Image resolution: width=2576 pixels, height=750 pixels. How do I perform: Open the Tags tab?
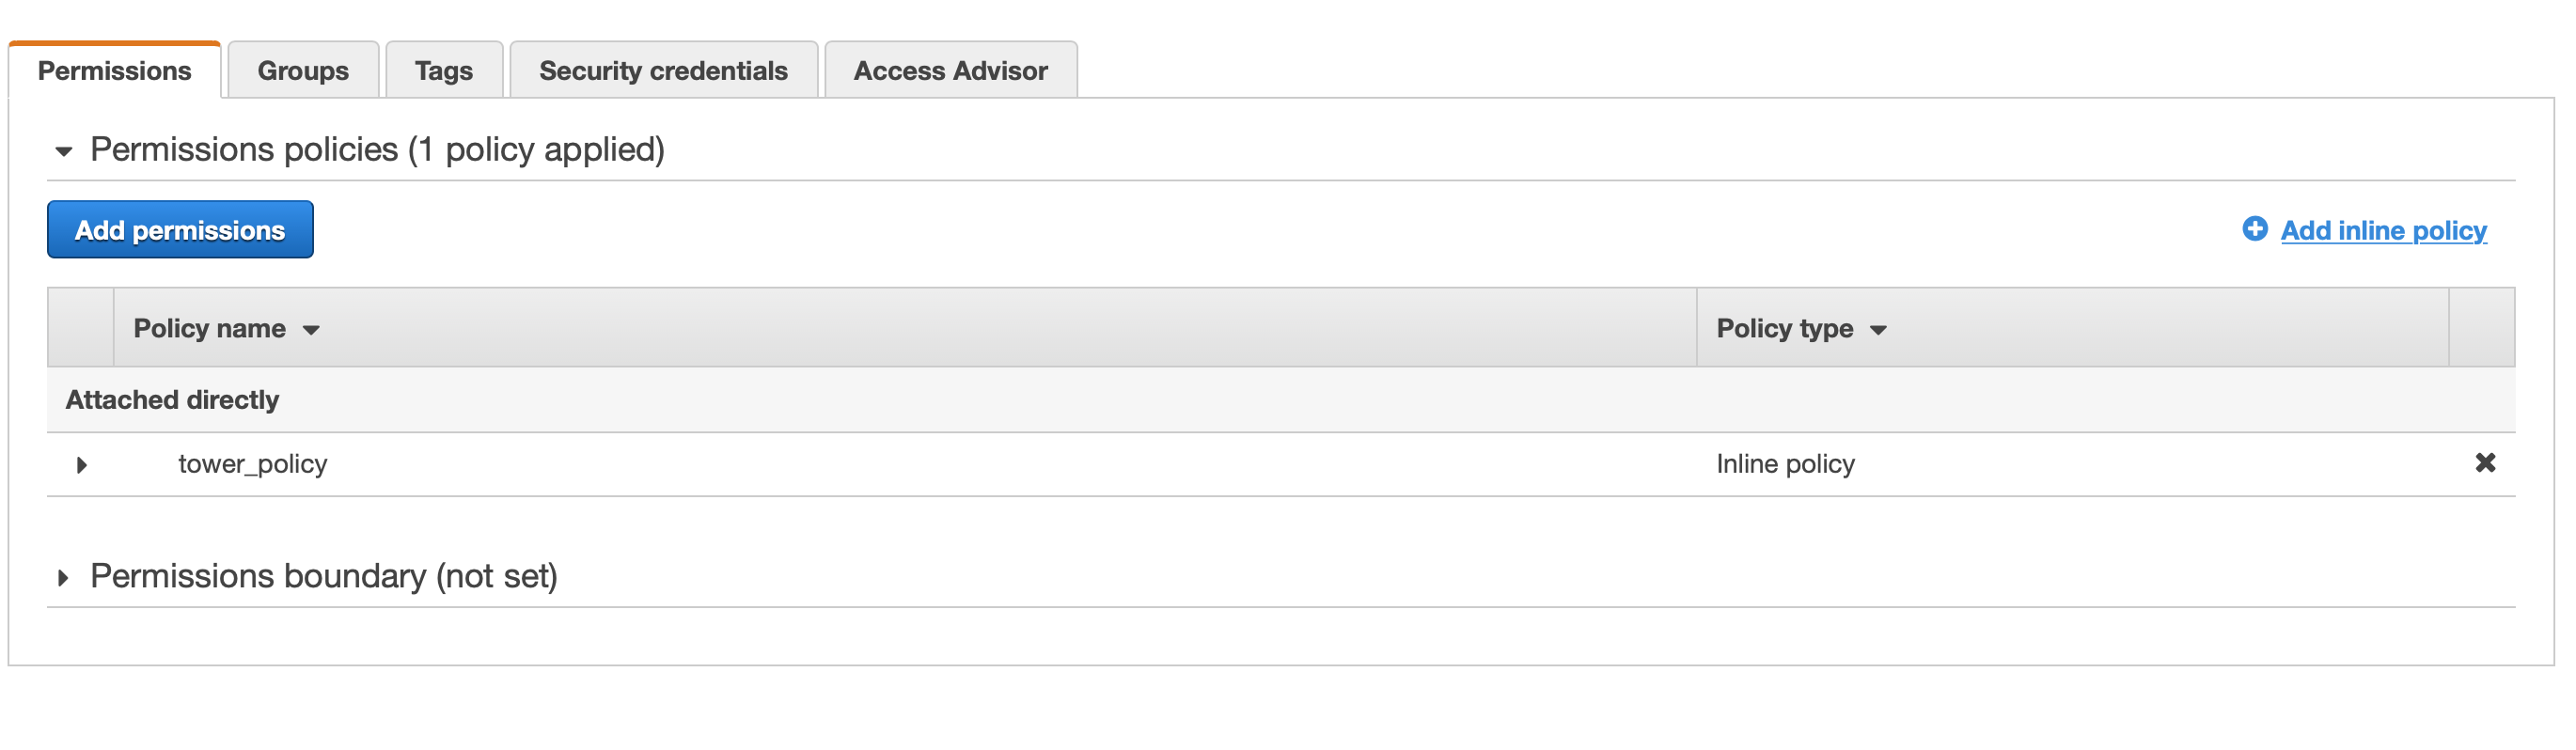tap(444, 71)
